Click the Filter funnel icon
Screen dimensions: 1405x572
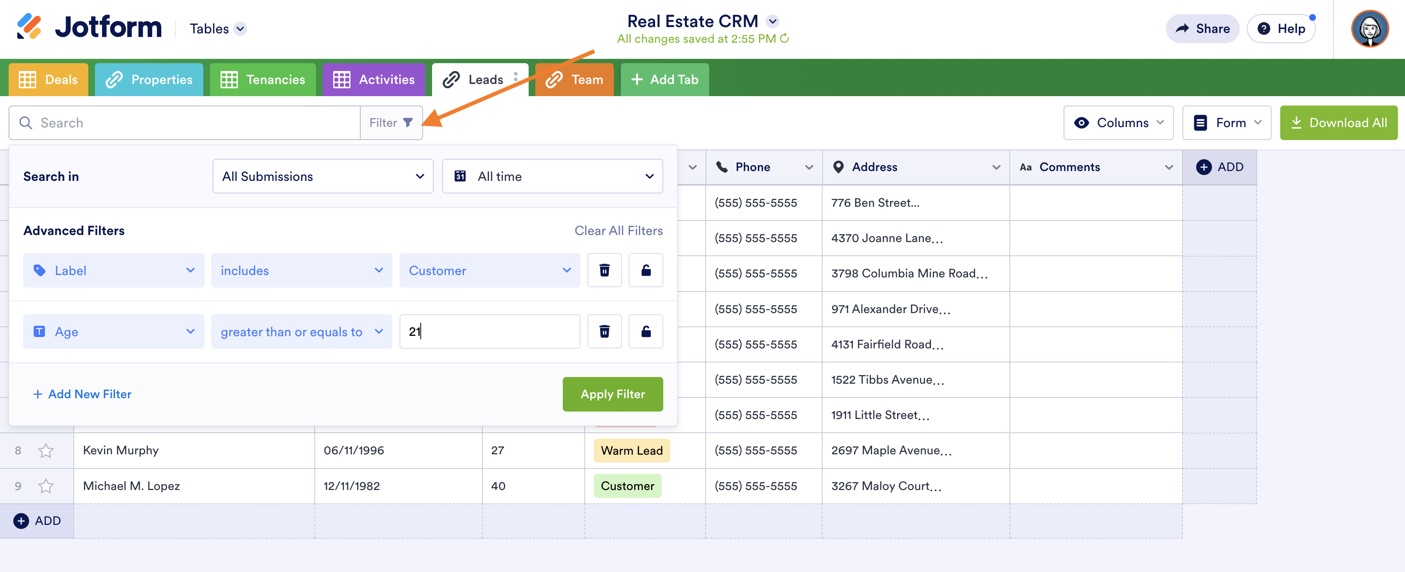tap(407, 123)
